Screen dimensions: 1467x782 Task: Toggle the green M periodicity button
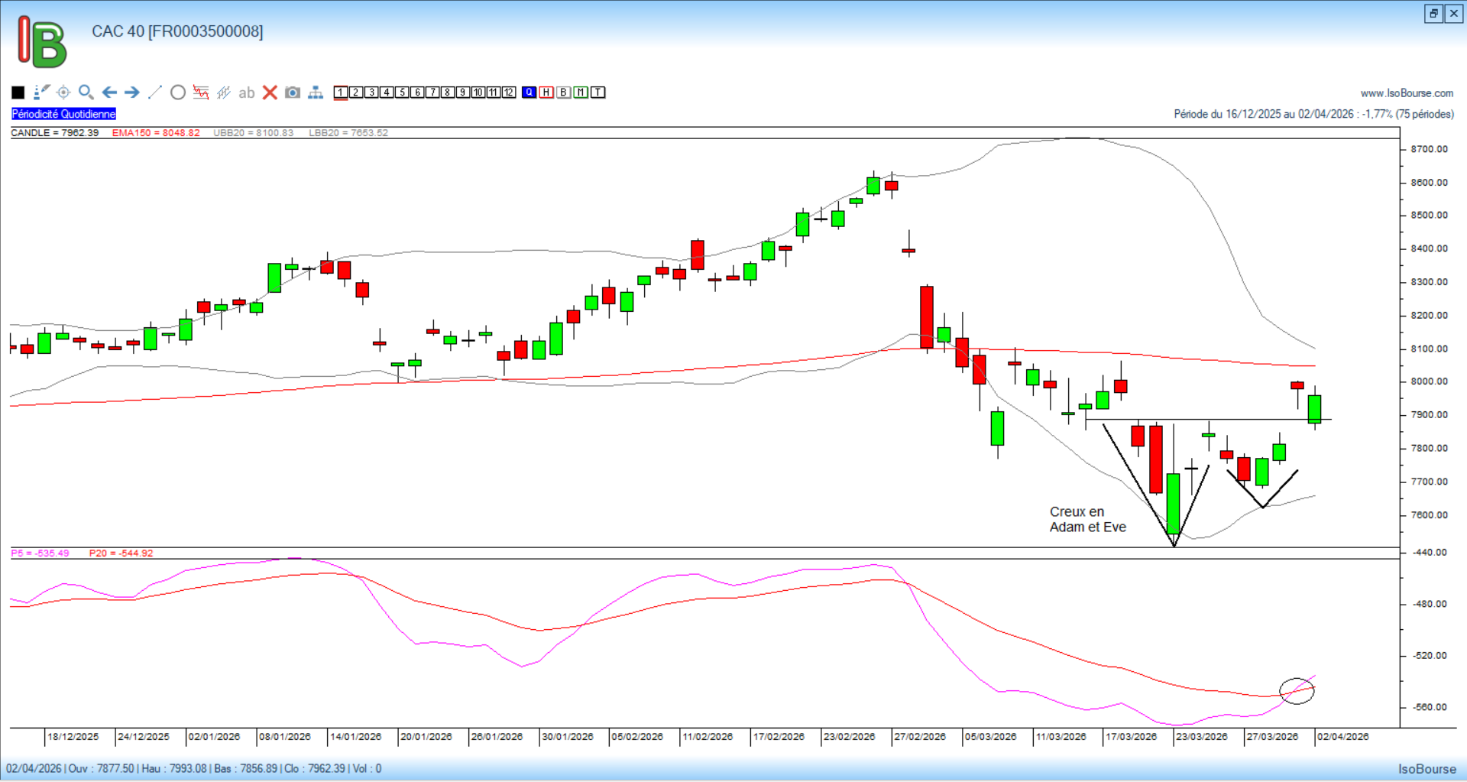581,92
